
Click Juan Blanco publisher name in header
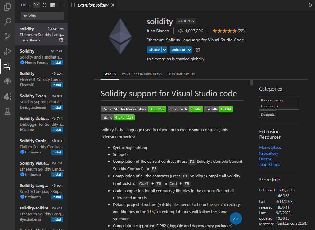158,31
